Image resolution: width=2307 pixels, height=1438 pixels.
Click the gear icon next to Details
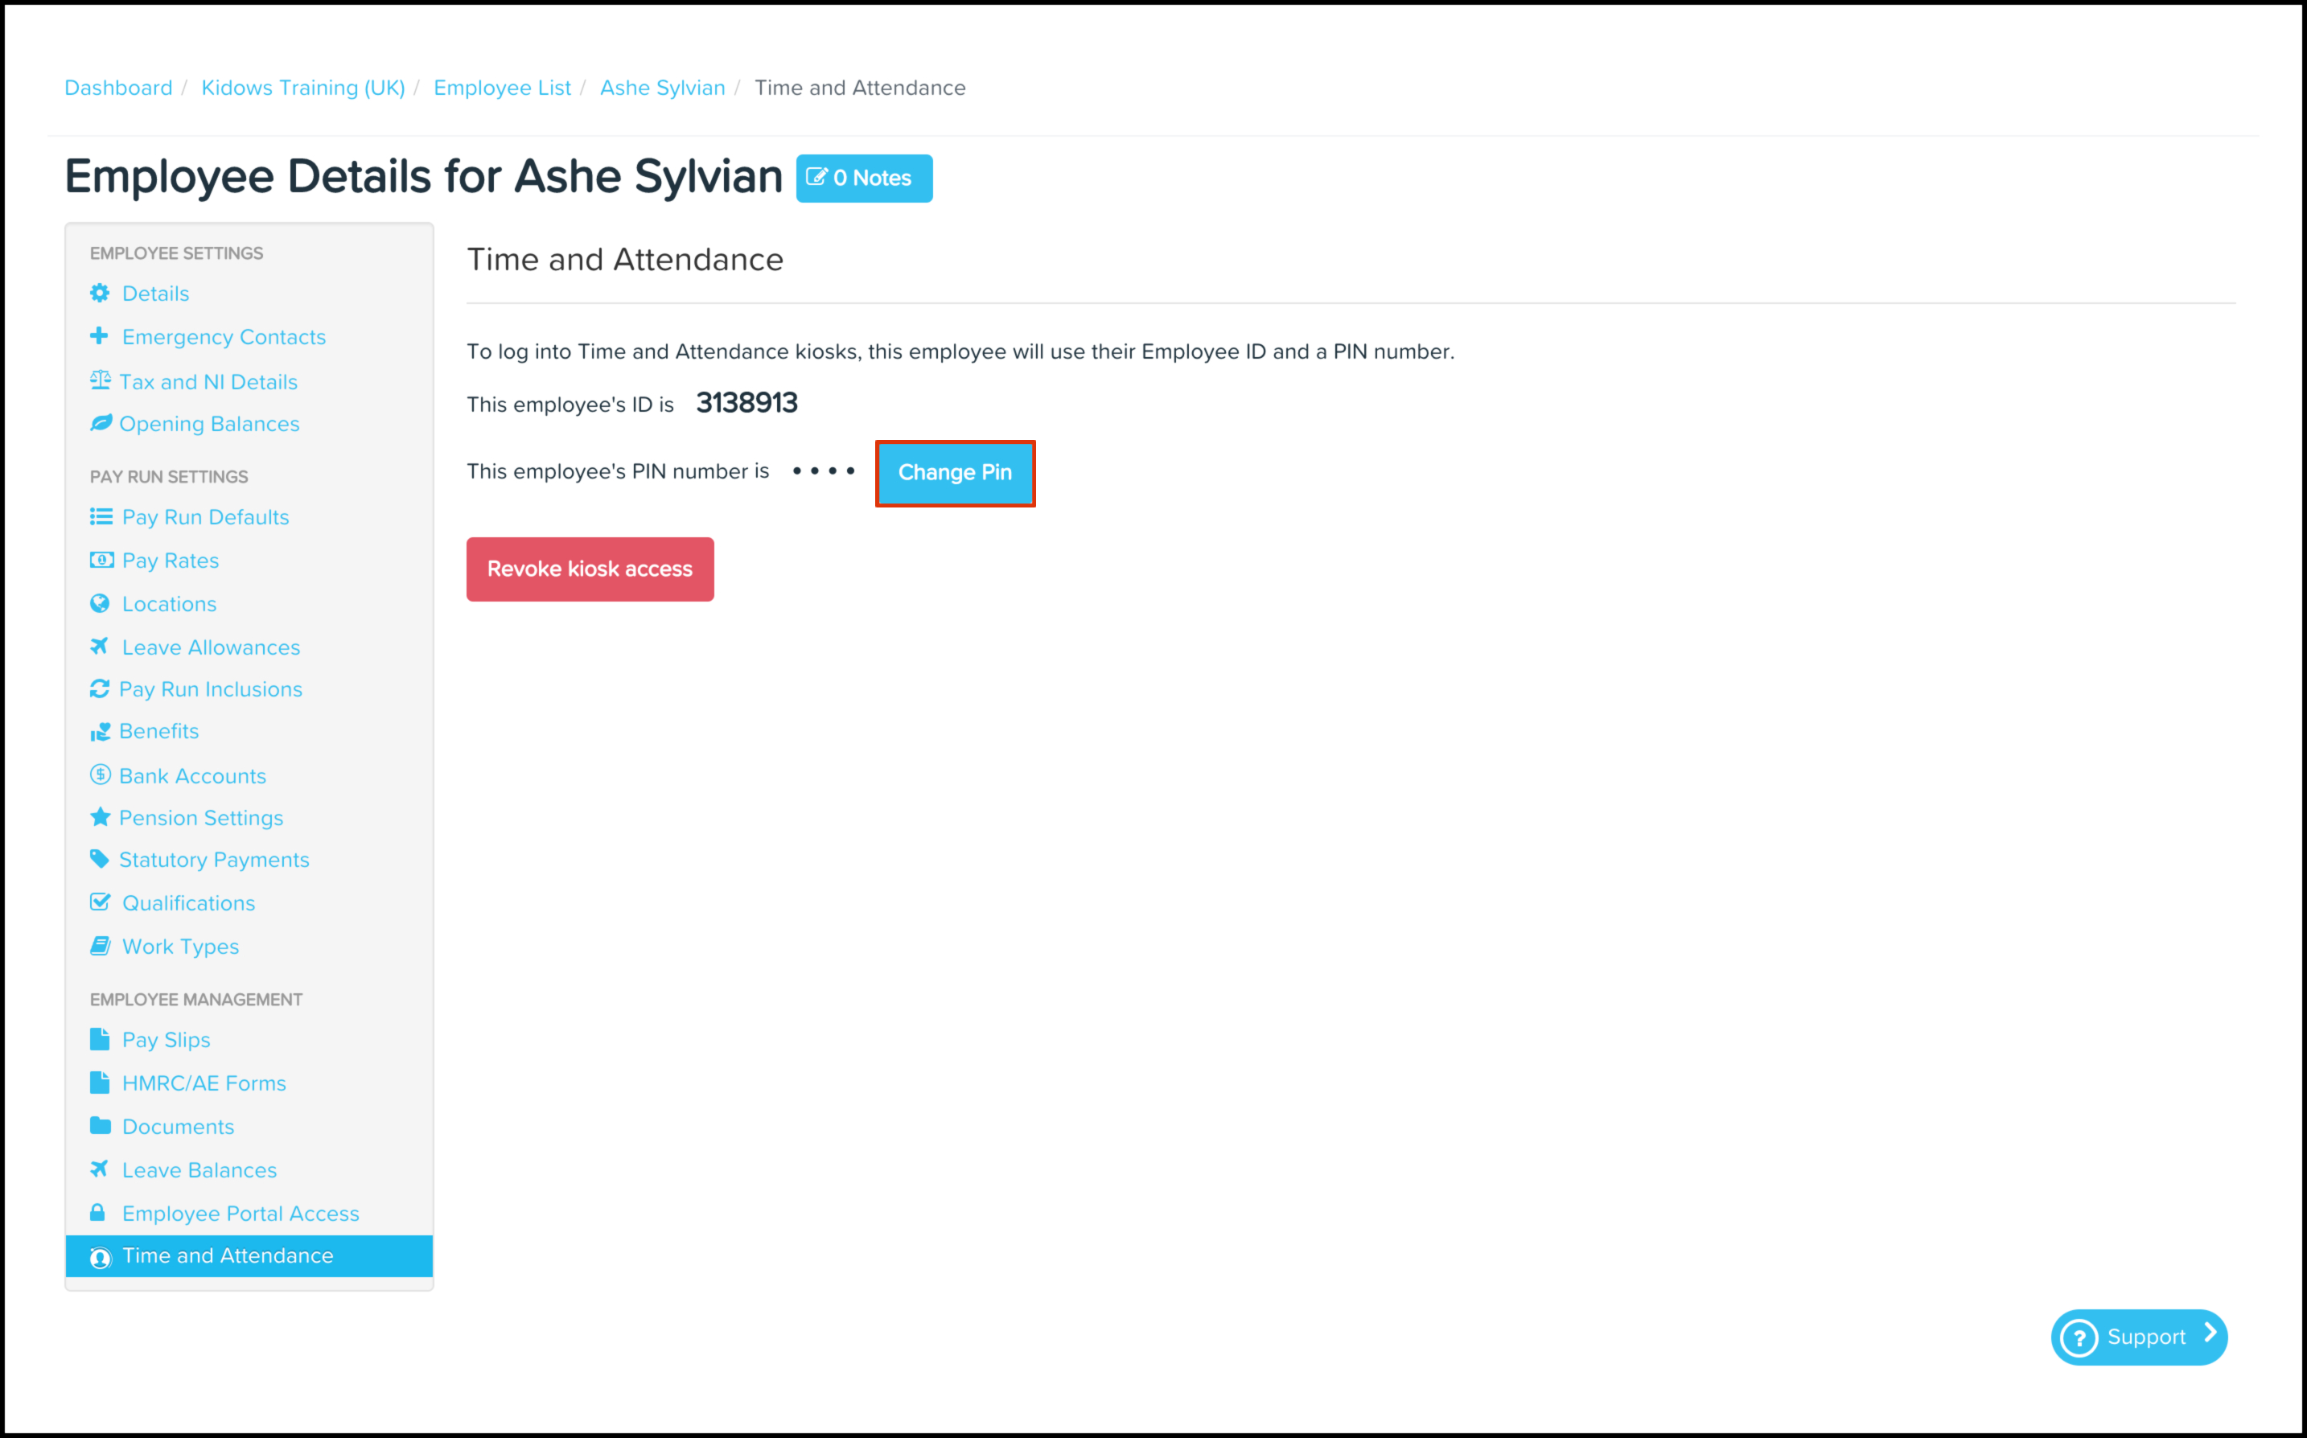(x=100, y=293)
